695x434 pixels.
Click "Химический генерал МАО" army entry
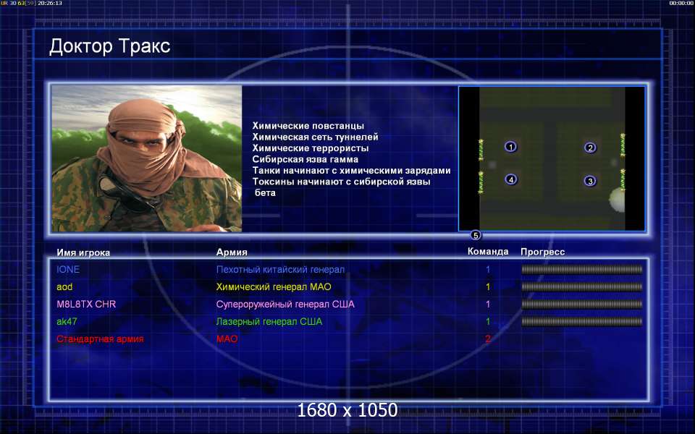click(274, 286)
